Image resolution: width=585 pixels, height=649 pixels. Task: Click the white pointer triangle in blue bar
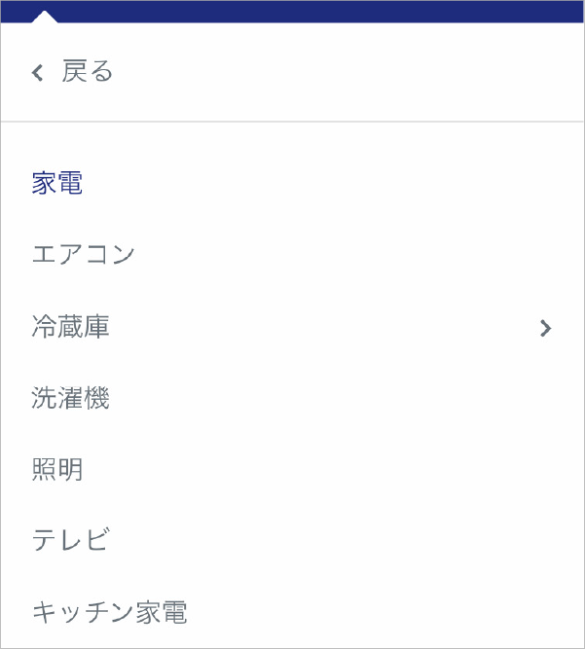(x=45, y=17)
